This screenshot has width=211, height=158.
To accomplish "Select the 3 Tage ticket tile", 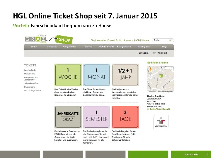I will 125,117.
